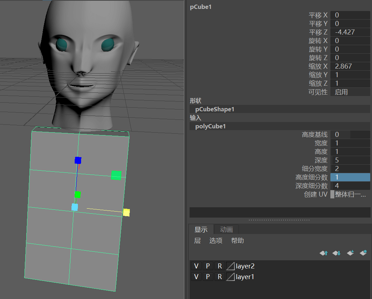Click the 旋转 Y value field
This screenshot has height=299, width=372.
click(x=350, y=49)
